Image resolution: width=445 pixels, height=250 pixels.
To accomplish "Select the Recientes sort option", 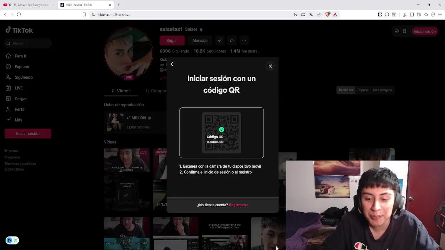I will [x=346, y=90].
